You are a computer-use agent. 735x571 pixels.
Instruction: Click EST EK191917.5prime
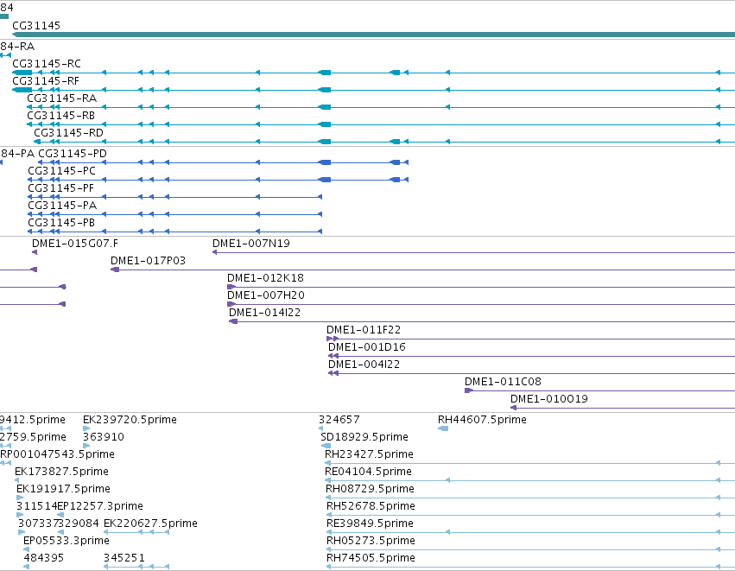coord(63,490)
